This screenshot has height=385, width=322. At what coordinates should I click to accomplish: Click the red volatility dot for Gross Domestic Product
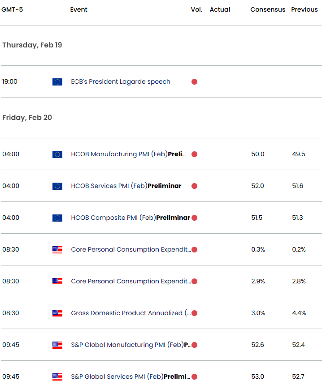194,313
